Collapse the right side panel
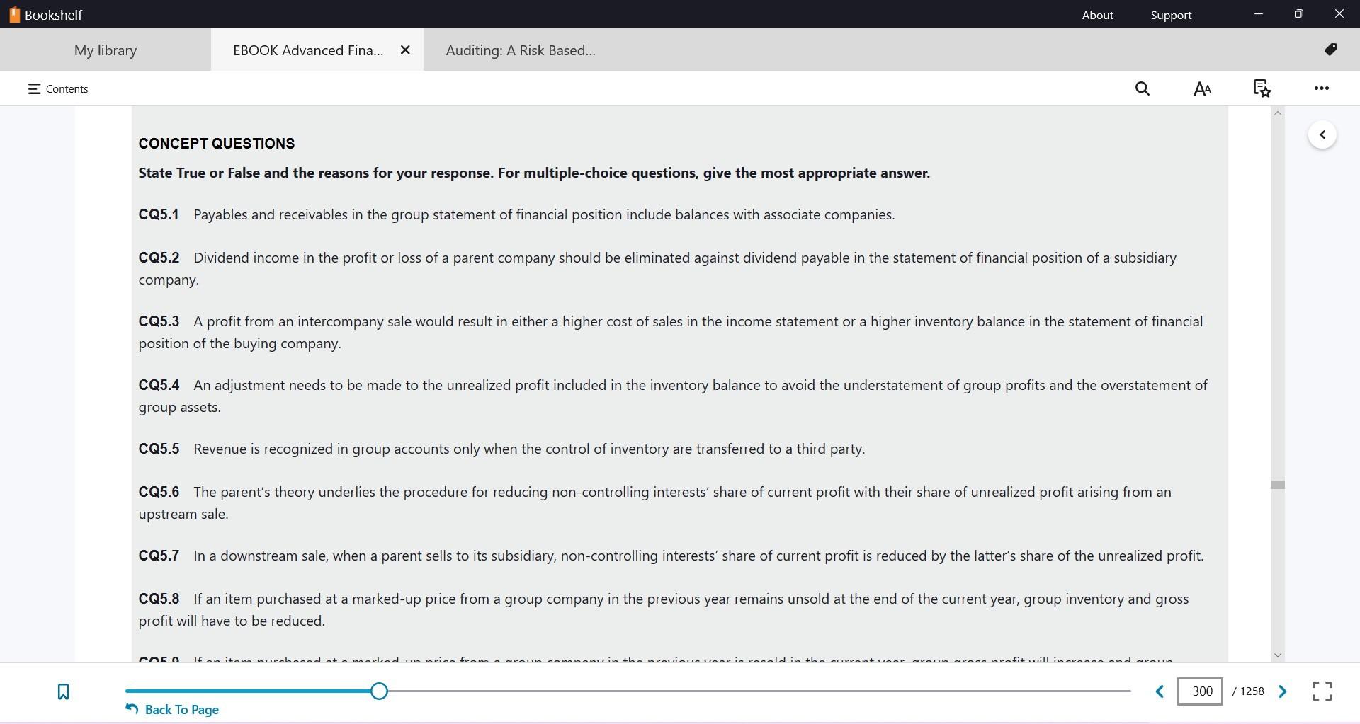Viewport: 1360px width, 724px height. point(1322,134)
